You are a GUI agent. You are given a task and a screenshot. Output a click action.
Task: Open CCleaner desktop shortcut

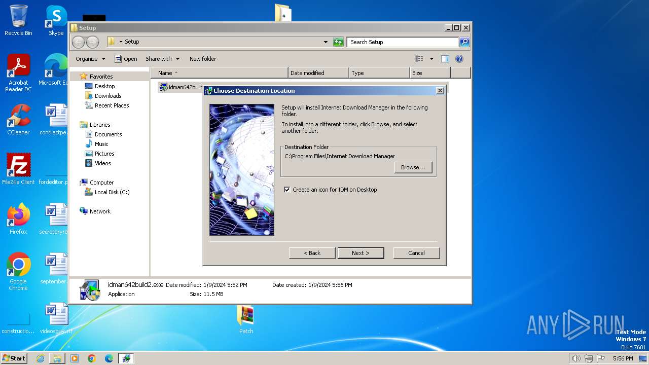pos(18,120)
